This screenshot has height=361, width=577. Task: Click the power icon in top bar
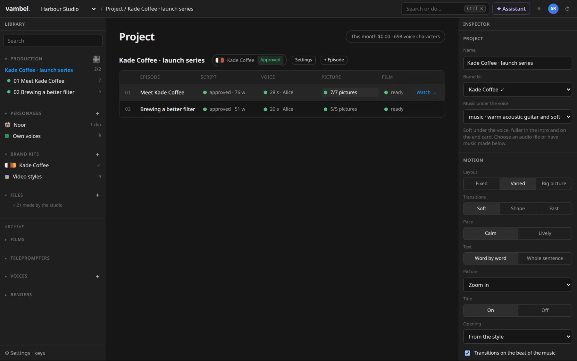tap(567, 9)
